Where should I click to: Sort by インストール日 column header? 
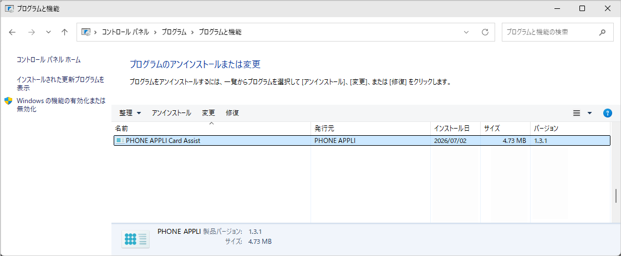pyautogui.click(x=455, y=128)
